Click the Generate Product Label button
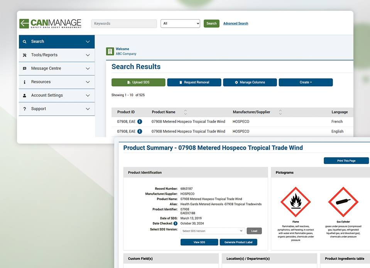Viewport: 370px width, 268px height. [238, 242]
